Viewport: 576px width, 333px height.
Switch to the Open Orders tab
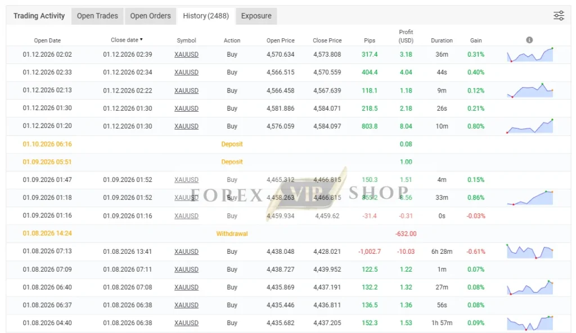tap(151, 16)
